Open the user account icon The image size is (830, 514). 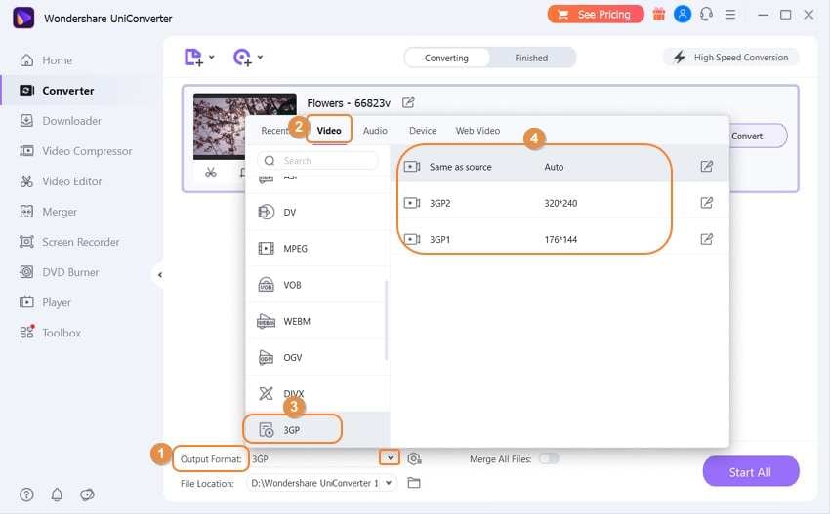tap(683, 15)
